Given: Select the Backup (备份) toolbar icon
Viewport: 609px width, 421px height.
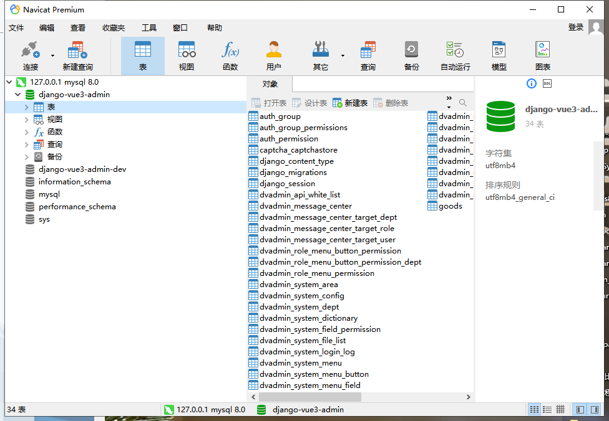Looking at the screenshot, I should point(411,56).
